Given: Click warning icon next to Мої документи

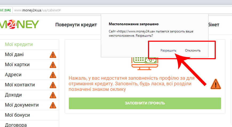Looking at the screenshot, I should tap(53, 105).
